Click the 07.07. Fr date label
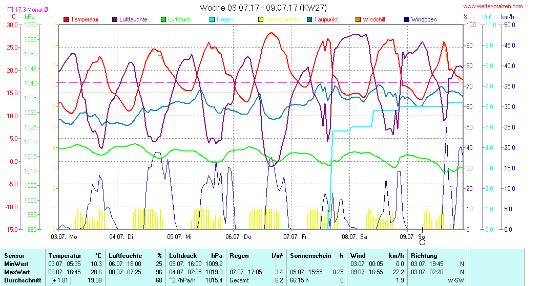The height and width of the screenshot is (286, 542). point(295,236)
